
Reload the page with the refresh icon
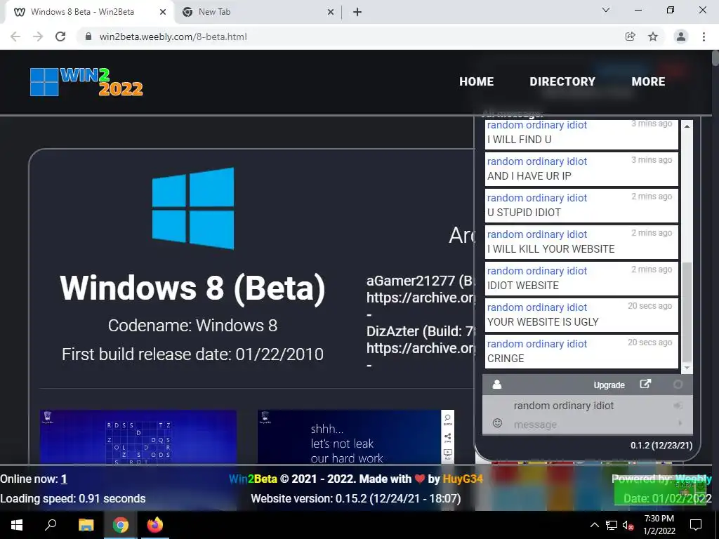[60, 36]
